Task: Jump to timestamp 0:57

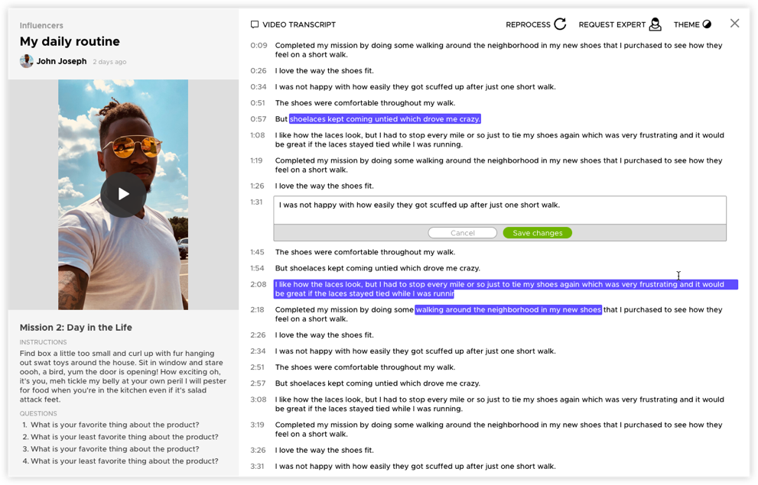Action: click(x=258, y=119)
